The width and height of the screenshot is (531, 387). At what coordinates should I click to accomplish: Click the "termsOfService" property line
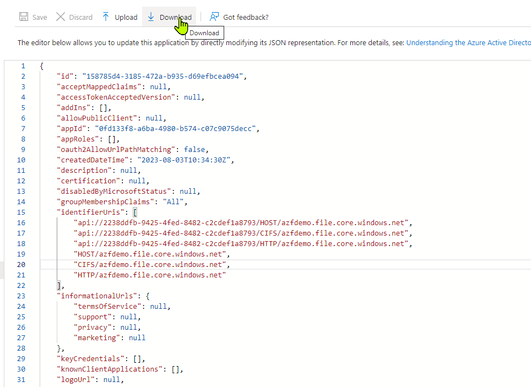[111, 307]
